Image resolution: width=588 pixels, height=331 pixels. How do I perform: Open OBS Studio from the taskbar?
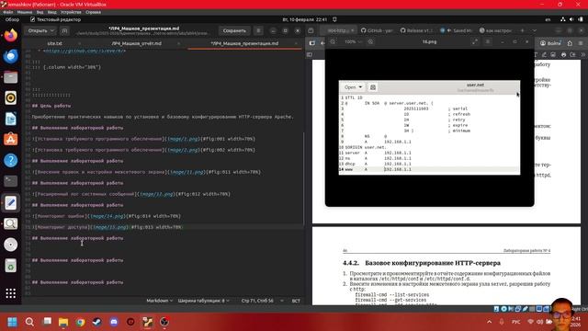pyautogui.click(x=164, y=322)
